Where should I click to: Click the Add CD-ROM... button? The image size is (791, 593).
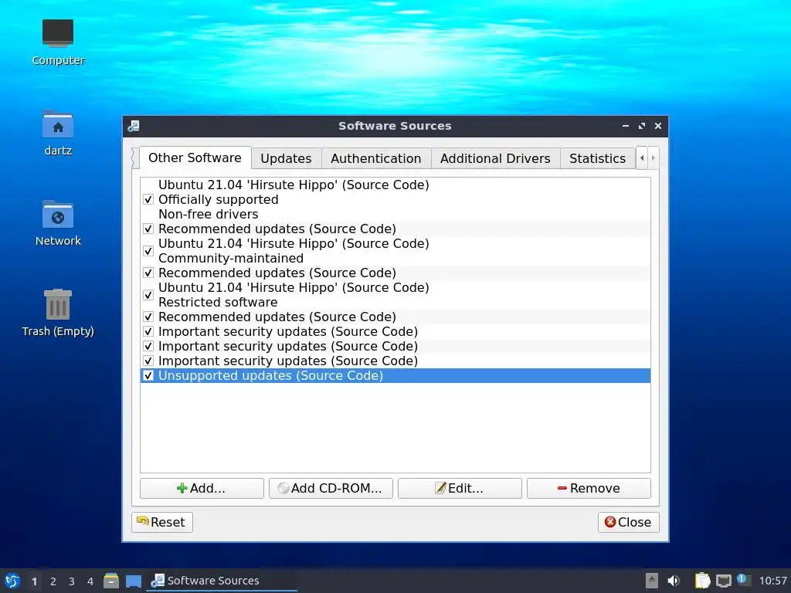tap(331, 488)
